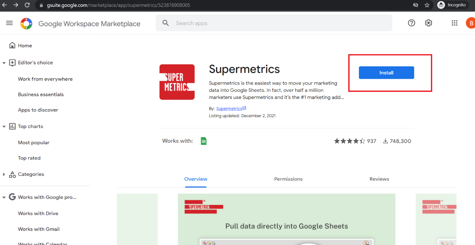
Task: Open the main hamburger menu
Action: (9, 23)
